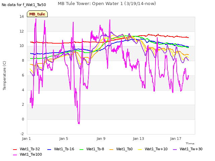
Task: Click the orange Wat1_Ts0 legend color marker
Action: tap(111, 150)
